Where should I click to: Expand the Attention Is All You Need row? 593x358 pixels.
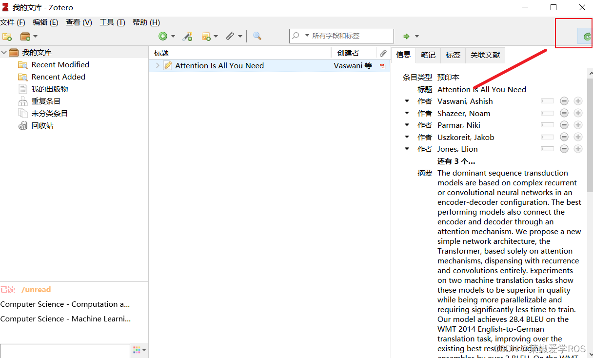pos(157,65)
